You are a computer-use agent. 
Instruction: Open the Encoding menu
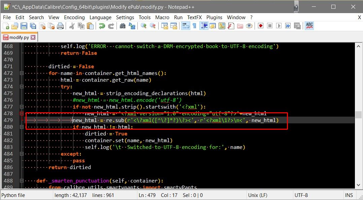coord(74,17)
